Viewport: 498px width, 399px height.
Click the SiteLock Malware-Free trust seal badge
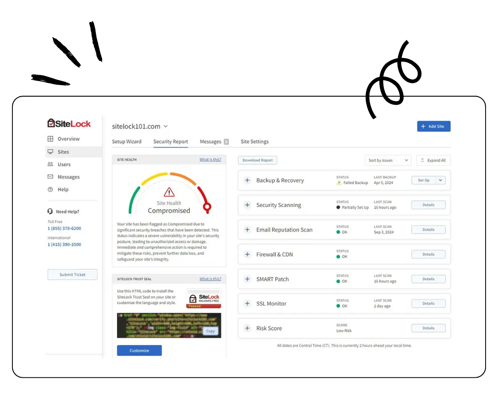(204, 298)
